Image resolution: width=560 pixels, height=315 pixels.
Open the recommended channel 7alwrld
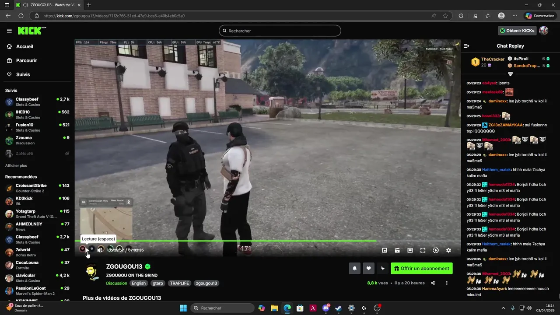[x=37, y=252]
